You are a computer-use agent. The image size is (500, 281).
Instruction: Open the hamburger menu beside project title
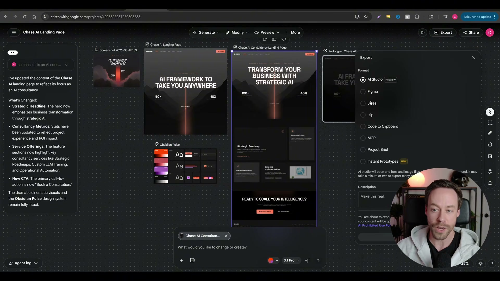(x=14, y=33)
